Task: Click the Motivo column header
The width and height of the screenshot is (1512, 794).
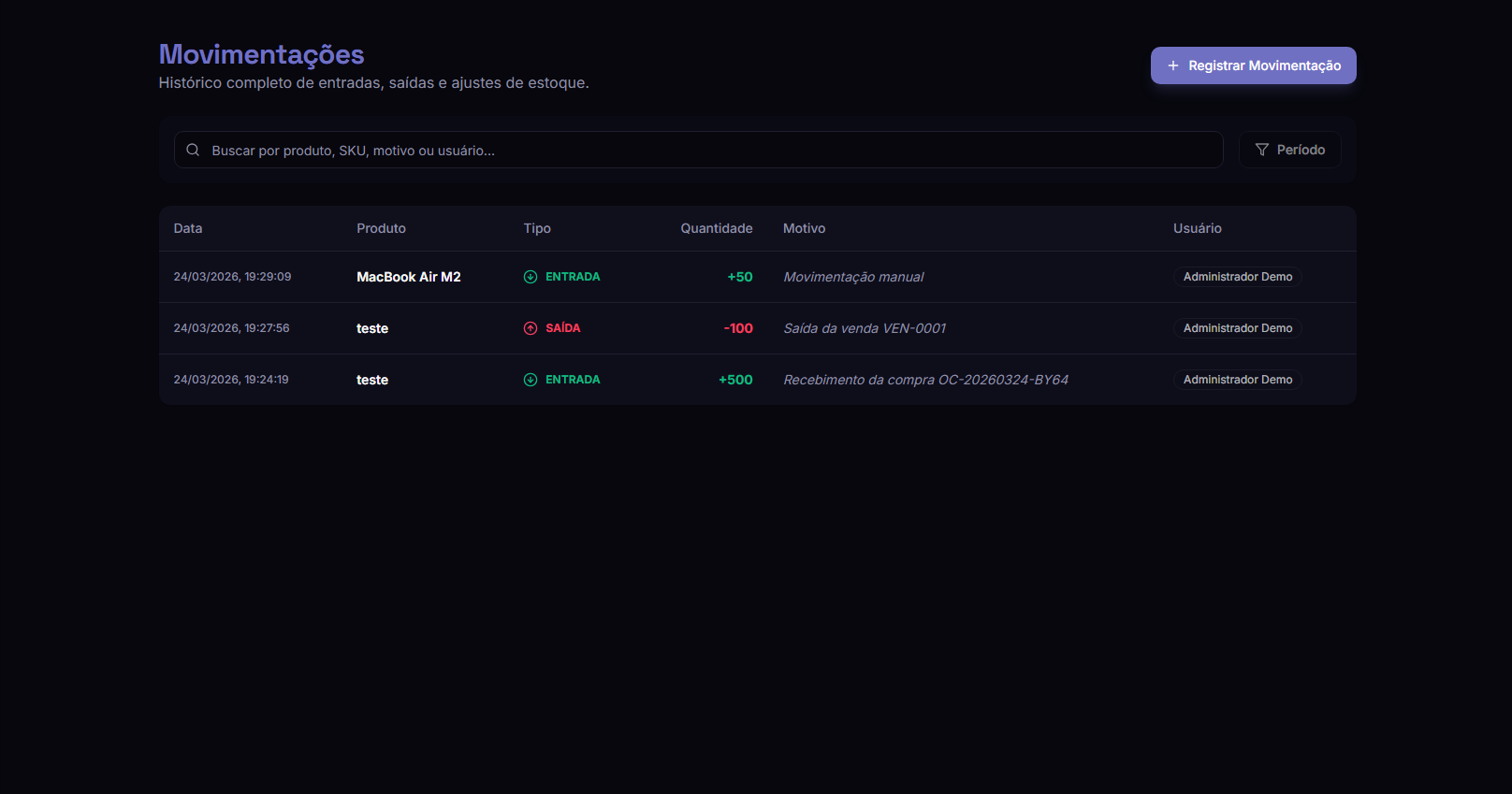Action: pos(804,228)
